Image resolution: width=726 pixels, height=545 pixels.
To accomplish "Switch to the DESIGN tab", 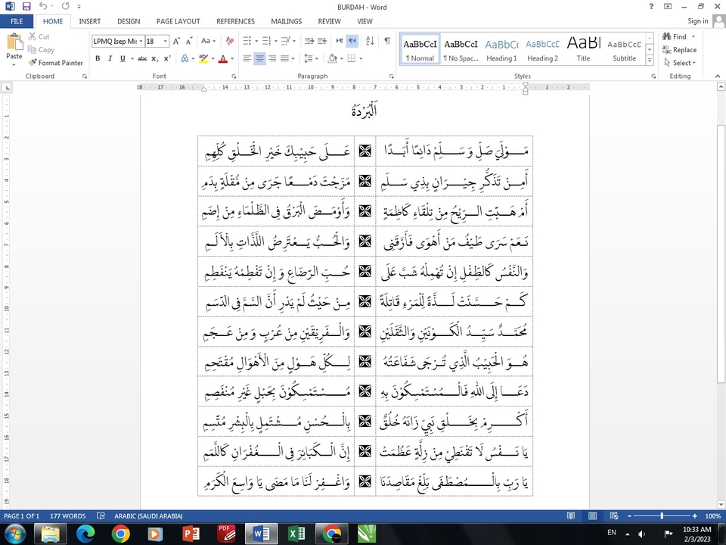I will coord(129,21).
